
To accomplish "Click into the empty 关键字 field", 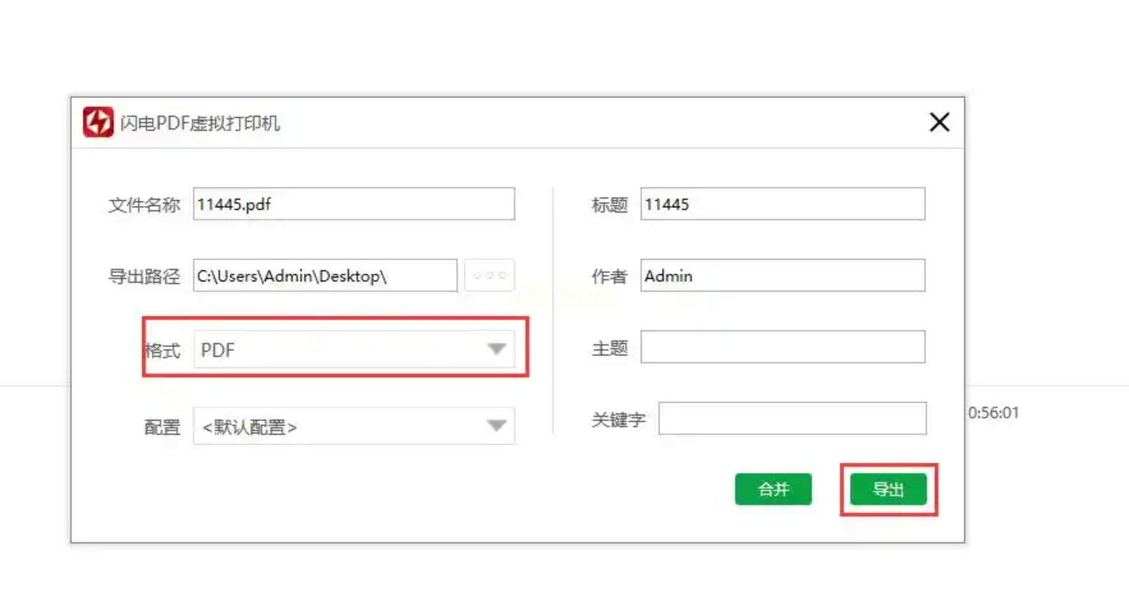I will (x=792, y=419).
